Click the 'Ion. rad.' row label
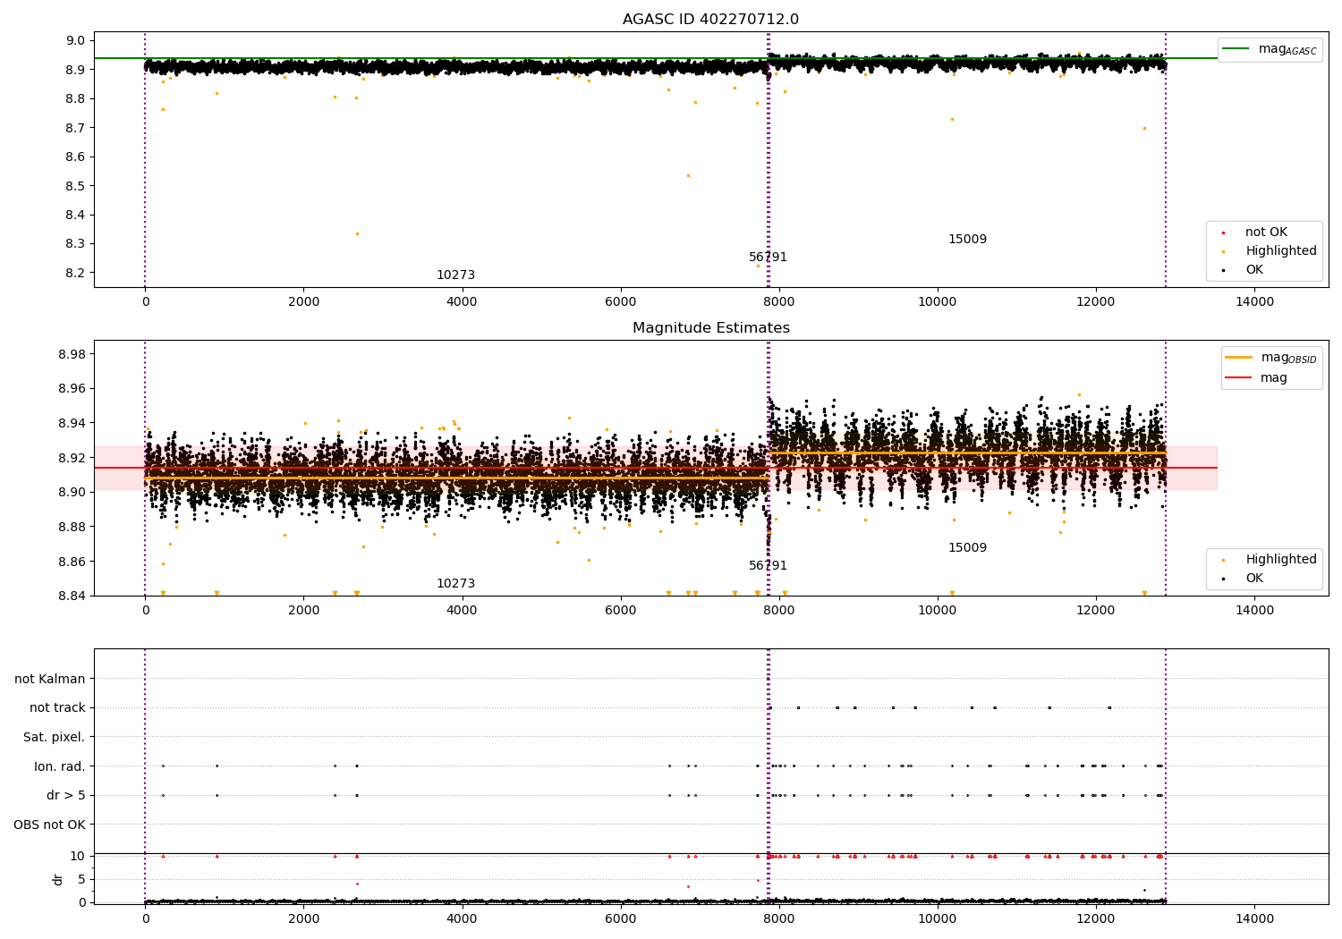This screenshot has width=1342, height=939. [60, 766]
